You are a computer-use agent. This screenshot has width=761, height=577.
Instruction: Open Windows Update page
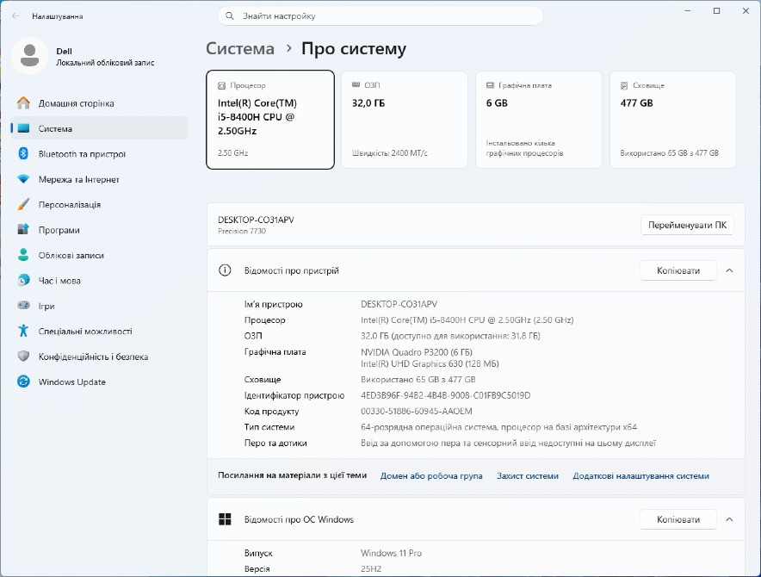click(100, 382)
